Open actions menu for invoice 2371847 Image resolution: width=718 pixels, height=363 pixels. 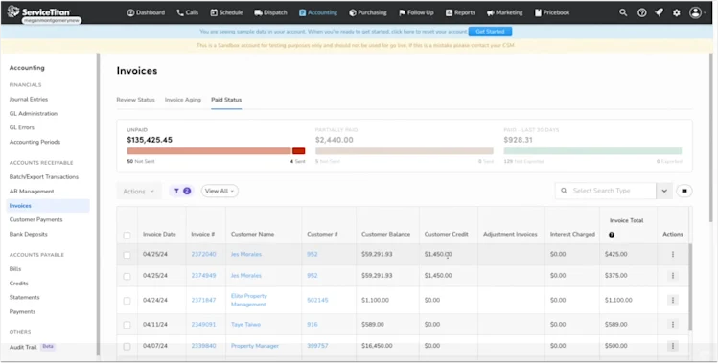pyautogui.click(x=673, y=300)
